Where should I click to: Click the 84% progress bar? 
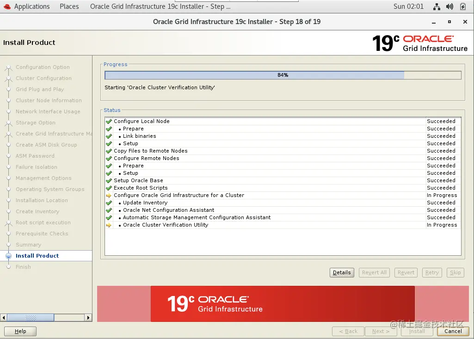pyautogui.click(x=283, y=75)
